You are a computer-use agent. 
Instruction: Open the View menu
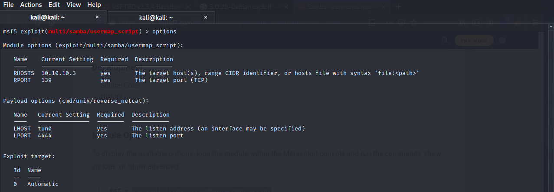(74, 5)
